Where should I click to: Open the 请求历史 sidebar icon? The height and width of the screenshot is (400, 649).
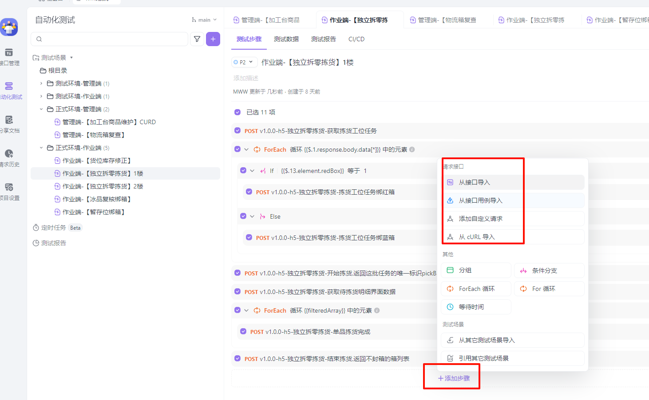[x=9, y=153]
